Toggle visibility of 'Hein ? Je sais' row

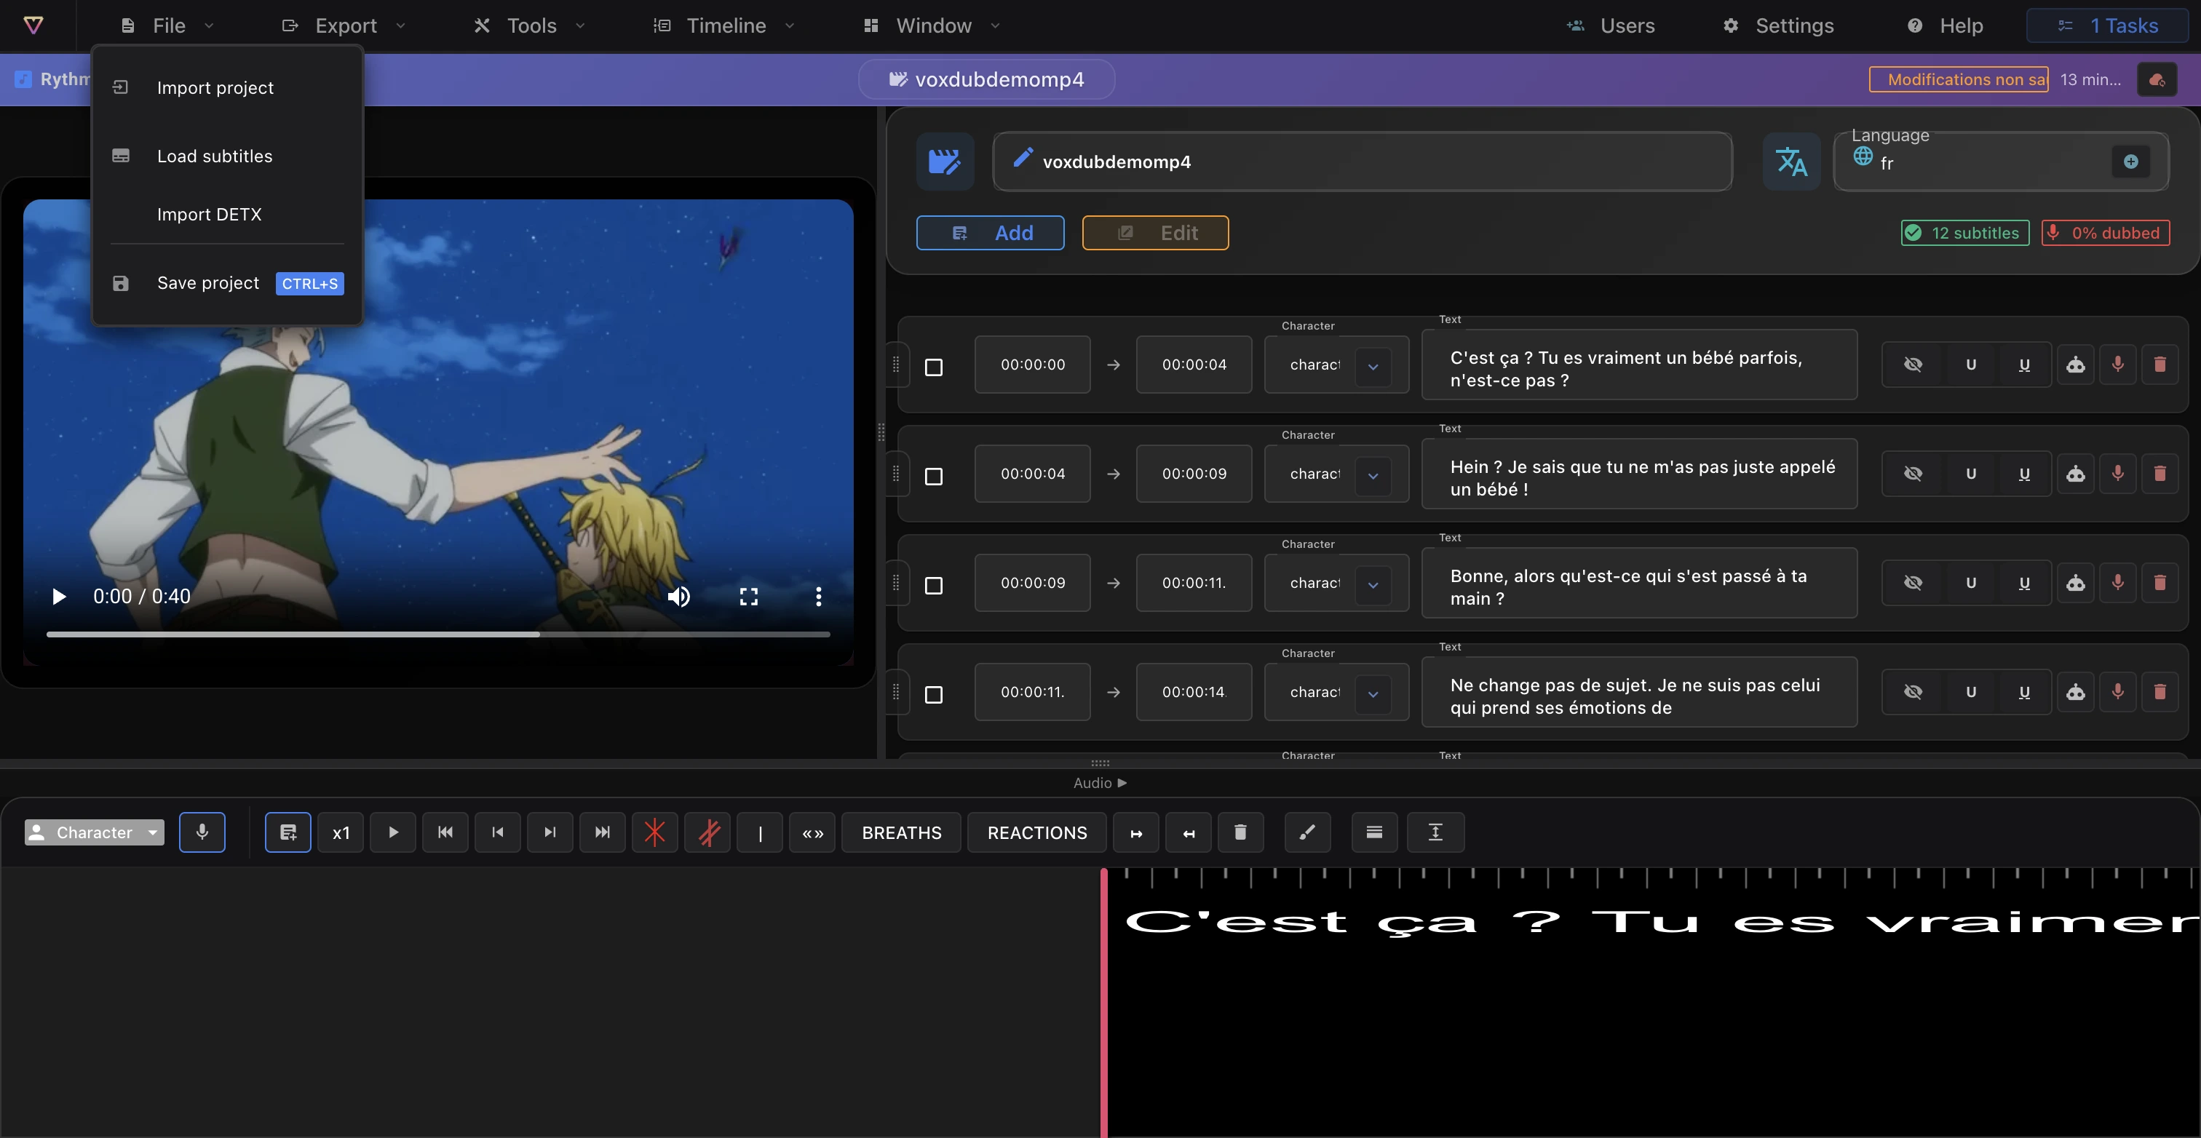pyautogui.click(x=1913, y=474)
